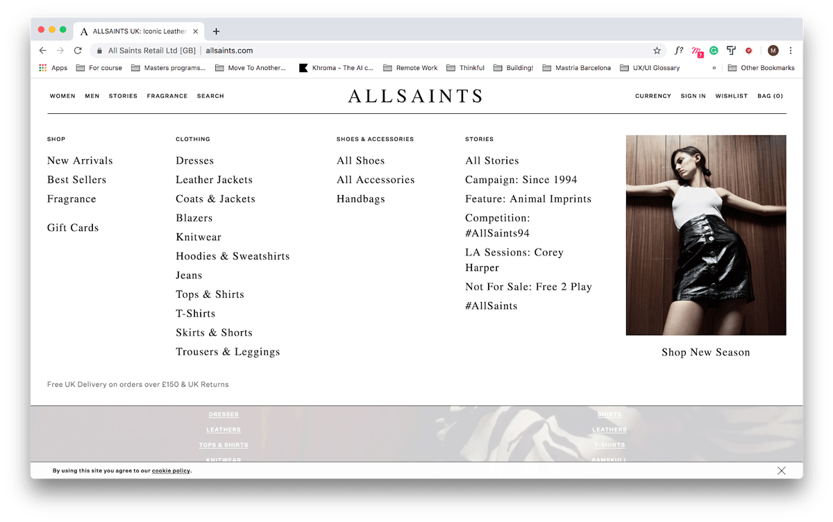833x522 pixels.
Task: Click the Grammarly document icon with badge
Action: (697, 50)
